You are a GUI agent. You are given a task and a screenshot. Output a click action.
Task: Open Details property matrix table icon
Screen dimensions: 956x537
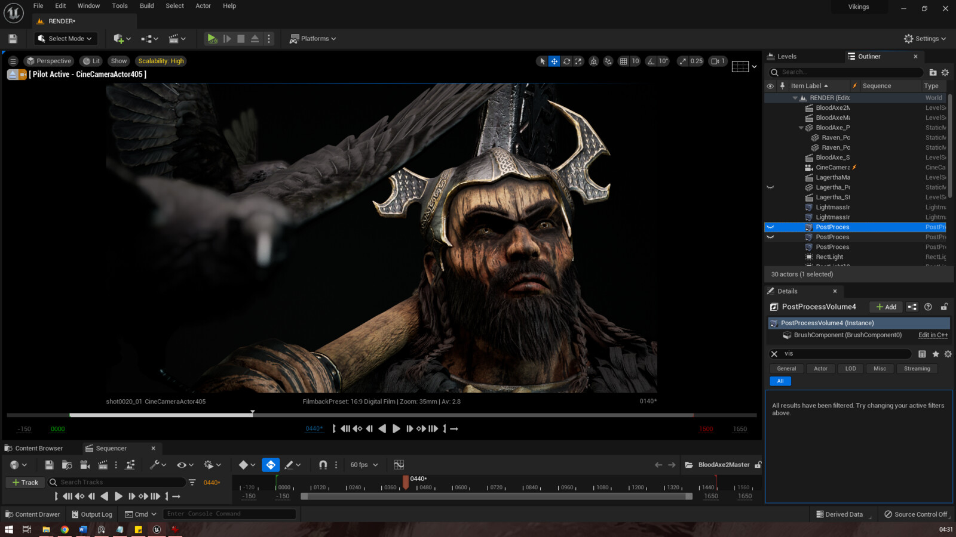coord(922,354)
